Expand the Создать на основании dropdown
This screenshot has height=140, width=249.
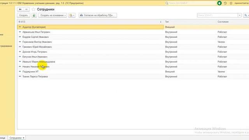coord(53,15)
